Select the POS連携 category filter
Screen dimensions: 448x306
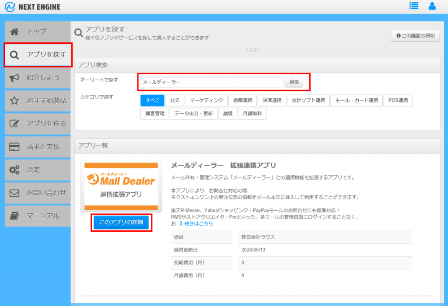[x=398, y=101]
